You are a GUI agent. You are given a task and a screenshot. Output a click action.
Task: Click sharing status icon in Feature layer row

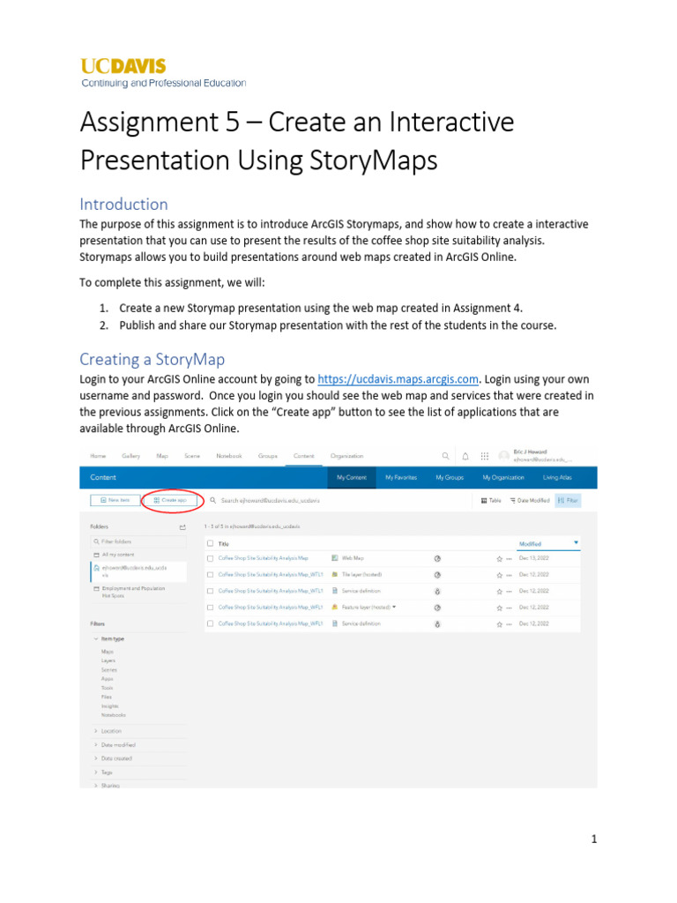(437, 608)
